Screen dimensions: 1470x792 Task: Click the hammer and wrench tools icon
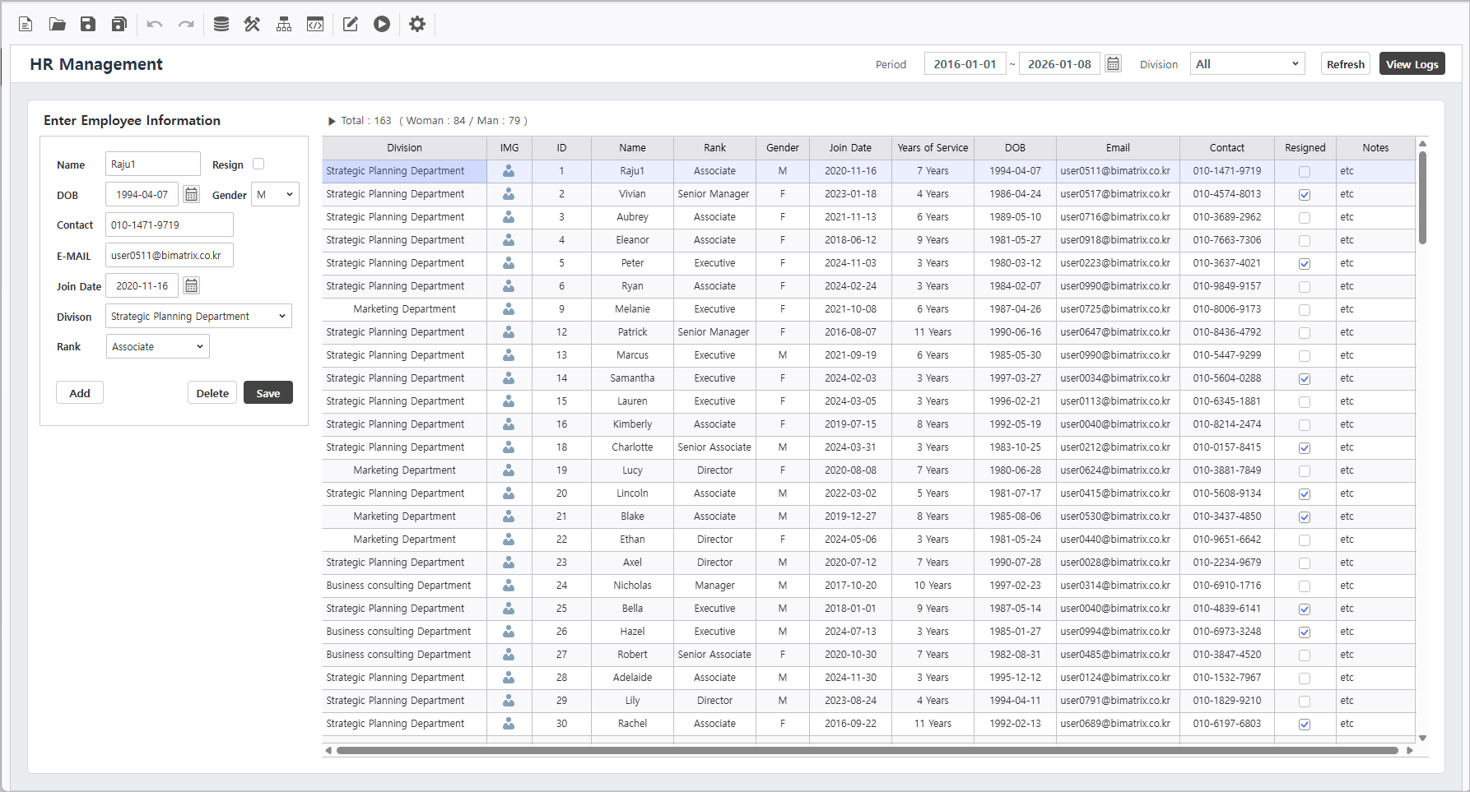(x=252, y=24)
